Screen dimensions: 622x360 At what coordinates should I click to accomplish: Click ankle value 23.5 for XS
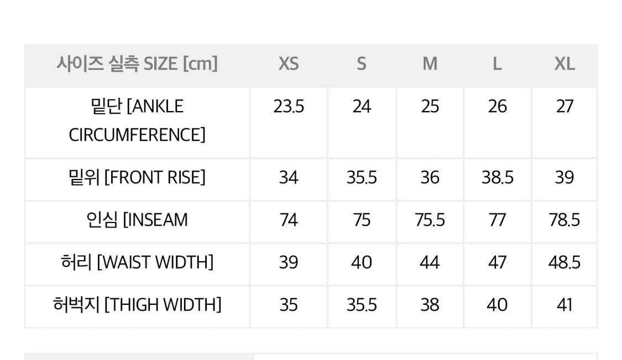[289, 106]
